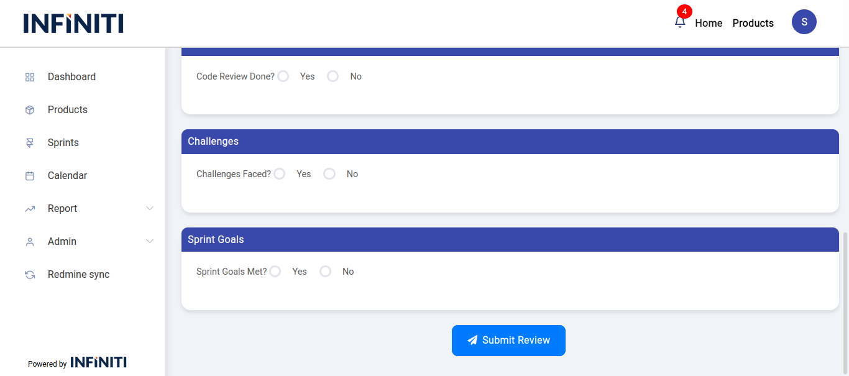849x376 pixels.
Task: Click the Redmine sync refresh icon
Action: point(29,275)
